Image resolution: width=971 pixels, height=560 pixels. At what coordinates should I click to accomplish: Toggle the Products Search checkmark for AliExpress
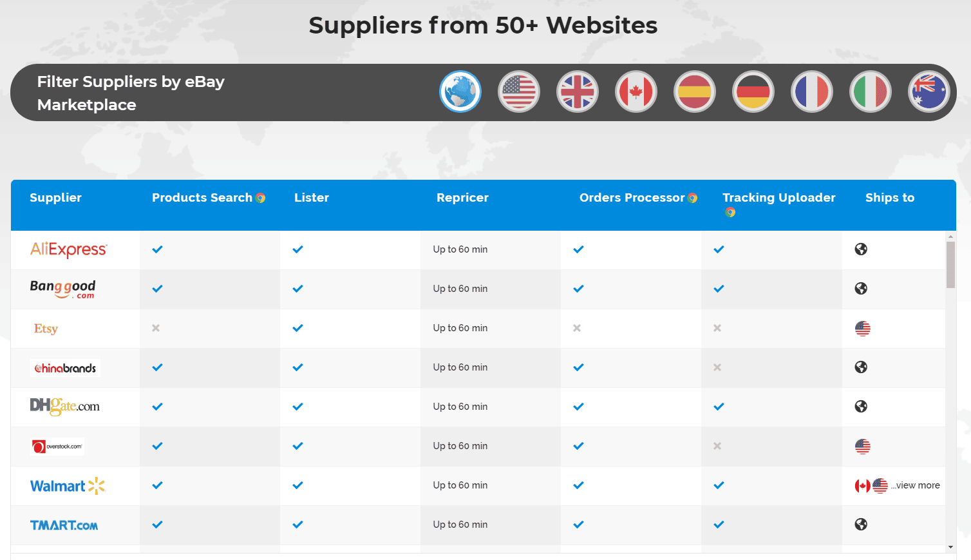point(156,249)
